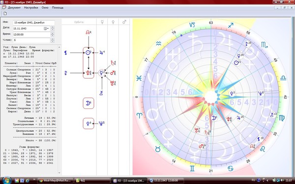This screenshot has height=184, width=295.
Task: Click Neptune trident symbol beside Venus
Action: tap(101, 123)
